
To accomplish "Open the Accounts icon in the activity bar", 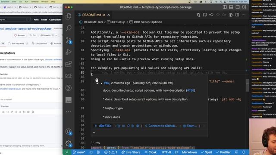I will pyautogui.click(x=69, y=132).
